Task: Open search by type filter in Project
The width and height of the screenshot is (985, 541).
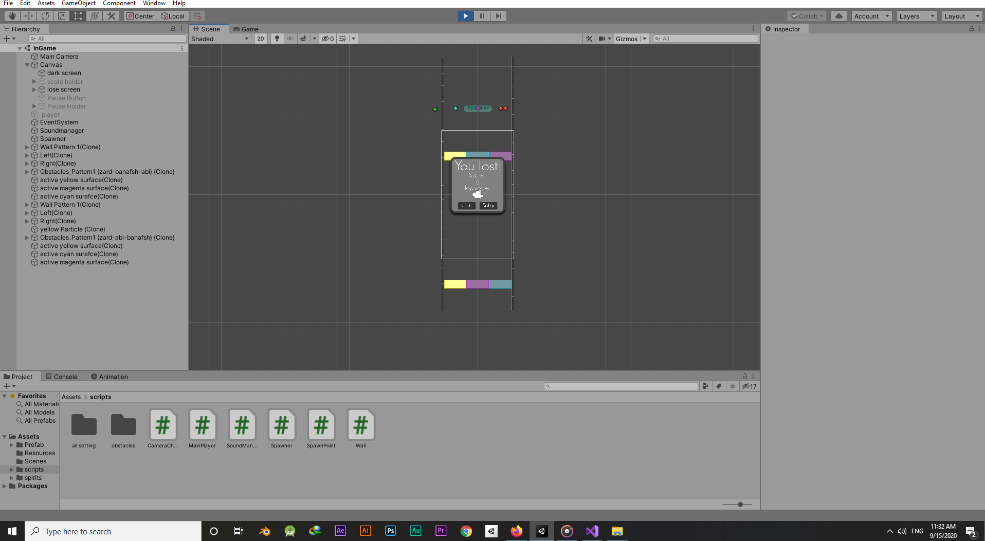Action: (x=705, y=386)
